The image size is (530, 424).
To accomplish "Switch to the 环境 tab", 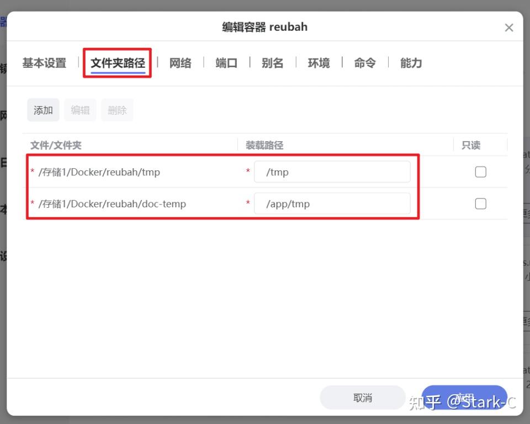I will 318,63.
